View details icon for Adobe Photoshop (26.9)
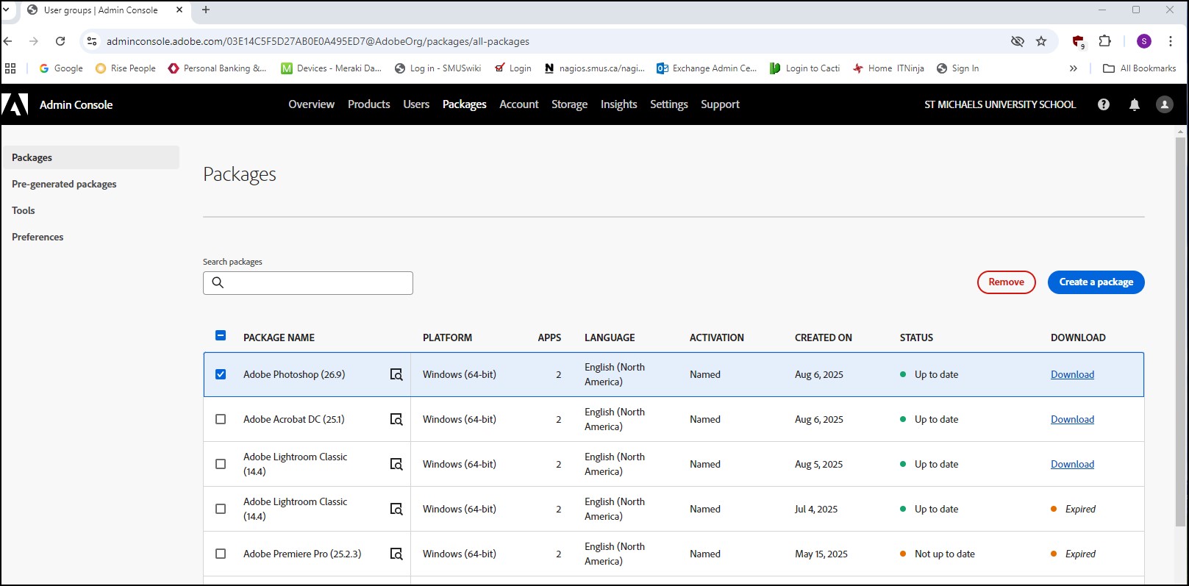The width and height of the screenshot is (1189, 586). coord(396,374)
